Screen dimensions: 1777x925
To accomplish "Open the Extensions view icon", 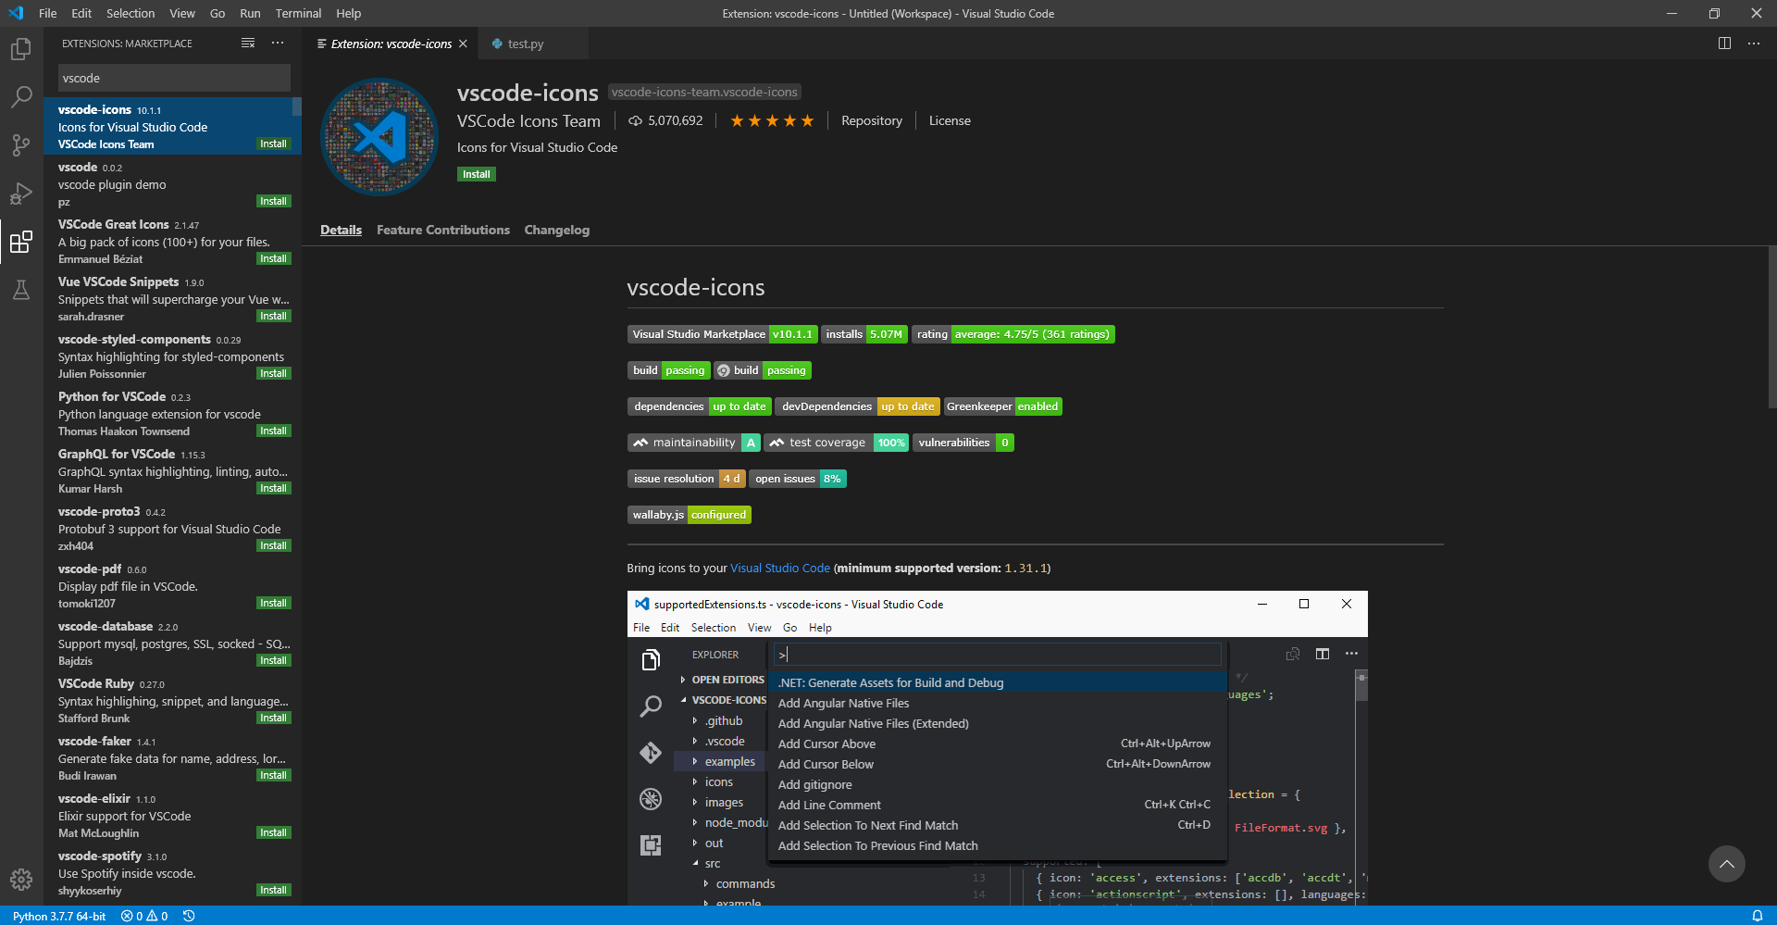I will coord(21,242).
